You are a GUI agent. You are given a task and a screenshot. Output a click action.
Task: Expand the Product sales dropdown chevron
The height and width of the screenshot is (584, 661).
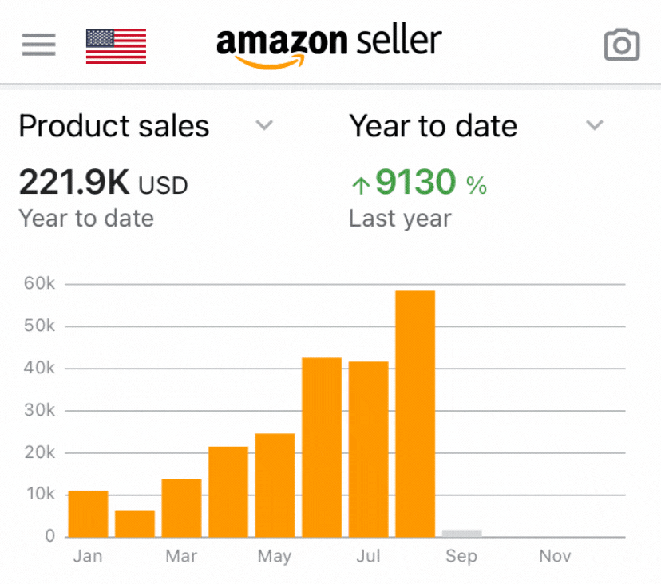[264, 125]
